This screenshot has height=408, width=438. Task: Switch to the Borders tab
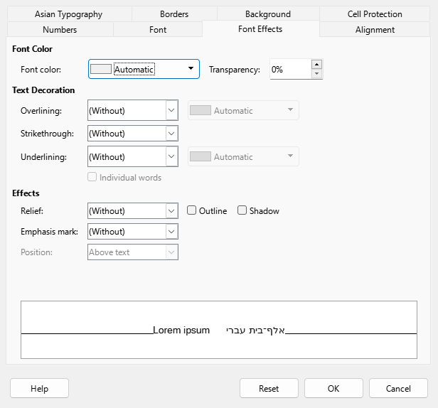click(x=174, y=14)
